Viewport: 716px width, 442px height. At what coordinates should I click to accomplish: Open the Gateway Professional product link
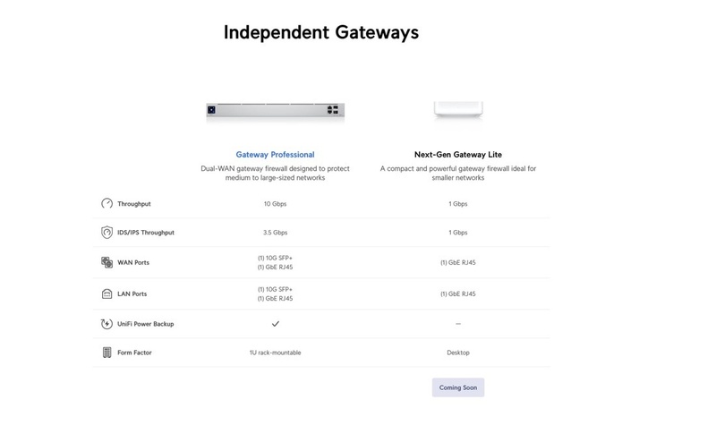[x=275, y=155]
